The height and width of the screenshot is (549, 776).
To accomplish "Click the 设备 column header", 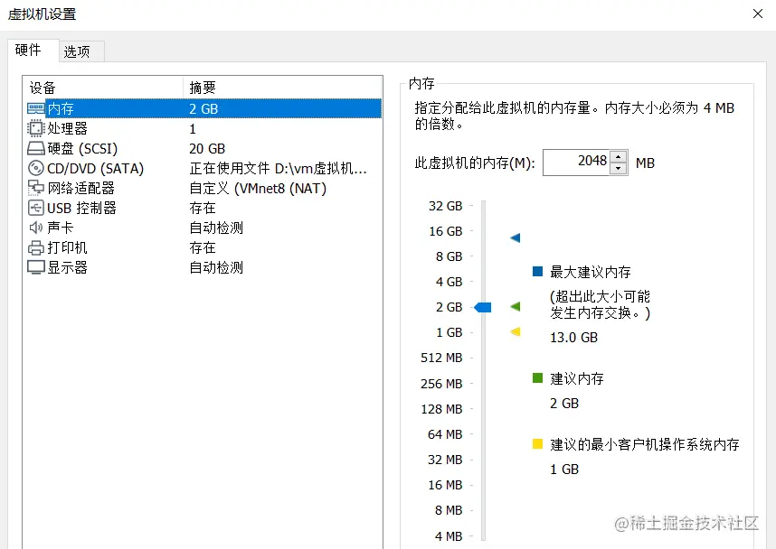I will tap(103, 88).
